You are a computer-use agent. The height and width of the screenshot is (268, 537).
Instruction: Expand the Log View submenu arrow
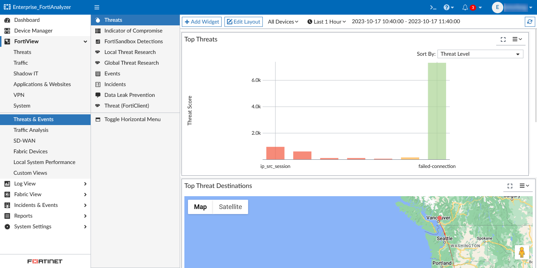(85, 184)
